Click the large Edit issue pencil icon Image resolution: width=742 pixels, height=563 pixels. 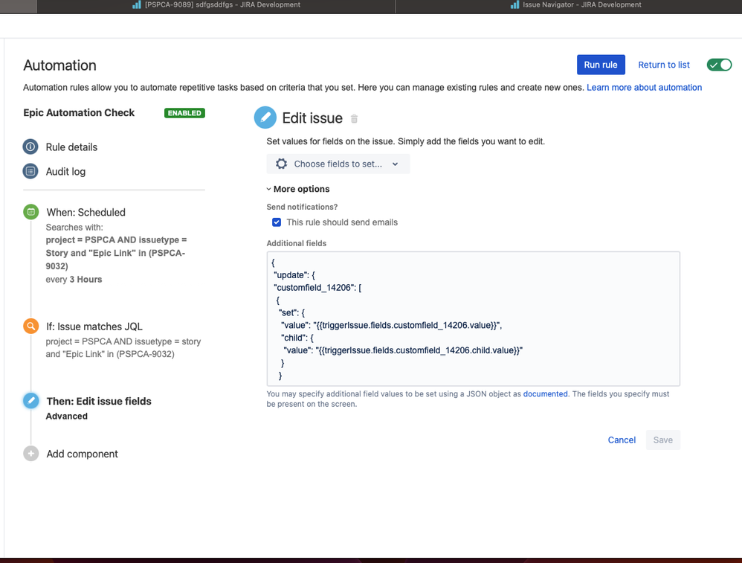coord(265,118)
